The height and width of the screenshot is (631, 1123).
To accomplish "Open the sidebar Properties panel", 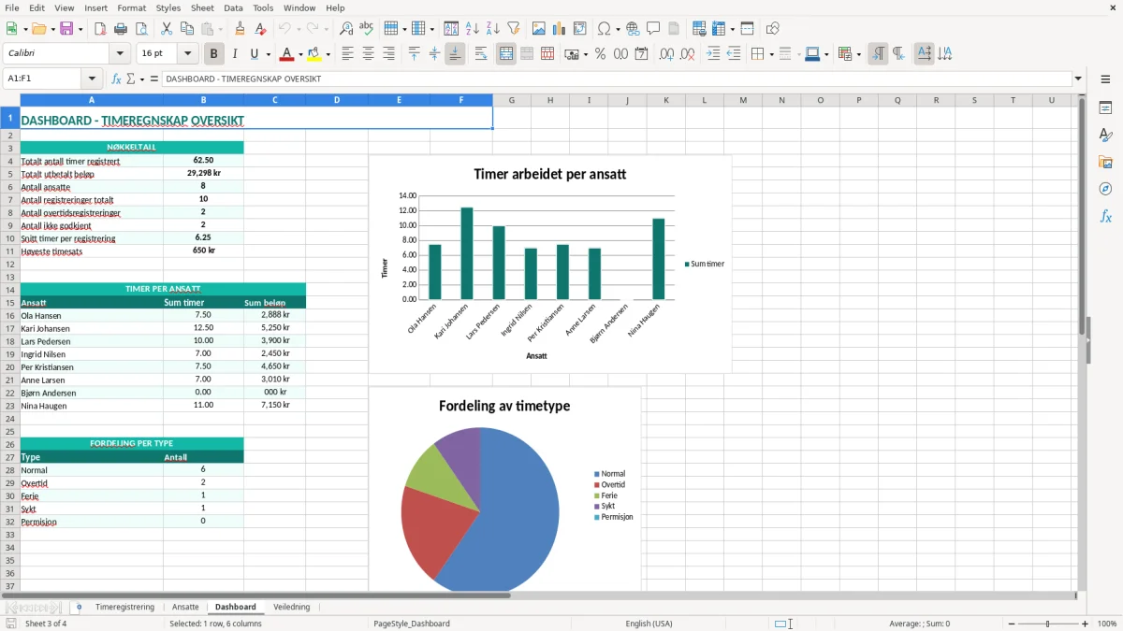I will tap(1105, 108).
